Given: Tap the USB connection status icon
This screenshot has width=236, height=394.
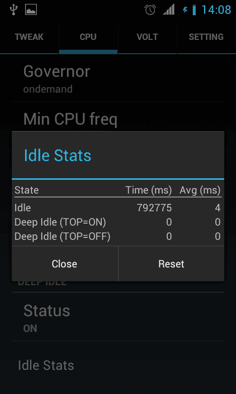Looking at the screenshot, I should (13, 10).
